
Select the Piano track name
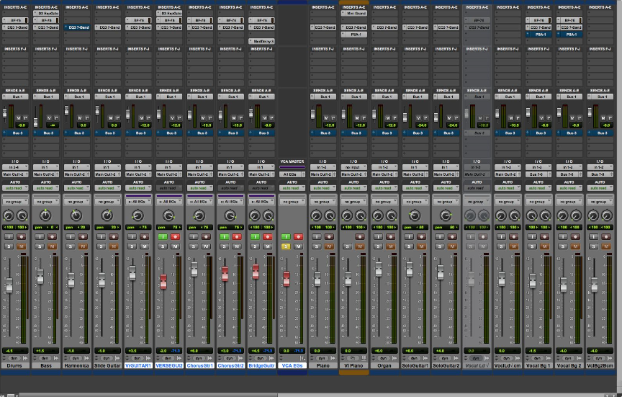[323, 365]
